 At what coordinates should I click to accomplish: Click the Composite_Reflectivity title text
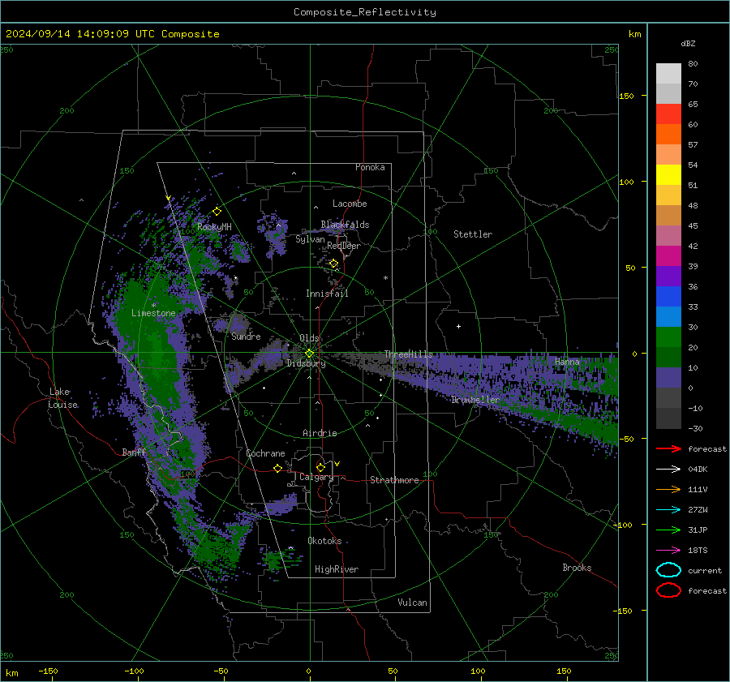(x=364, y=12)
